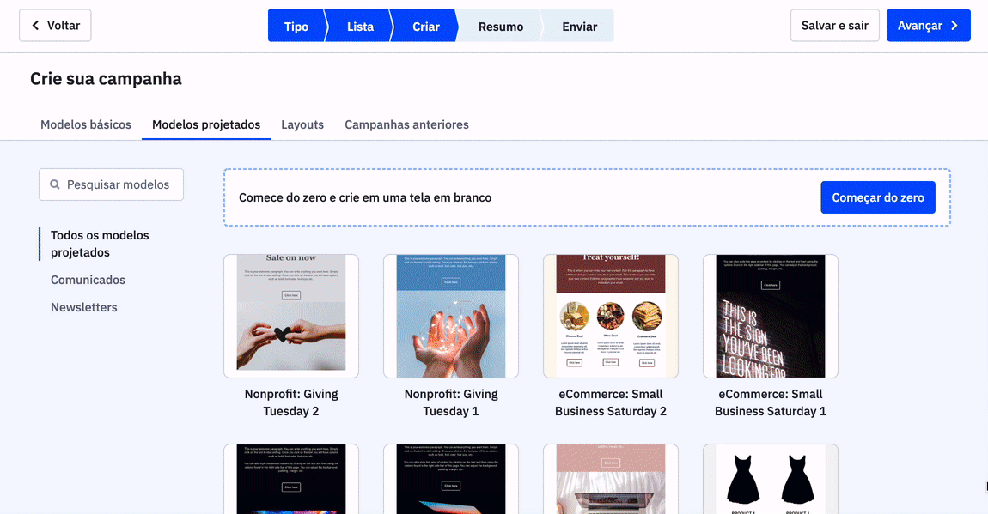
Task: Open the Layouts tab
Action: tap(302, 124)
